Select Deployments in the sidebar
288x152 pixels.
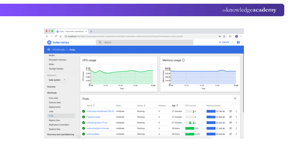(55, 107)
